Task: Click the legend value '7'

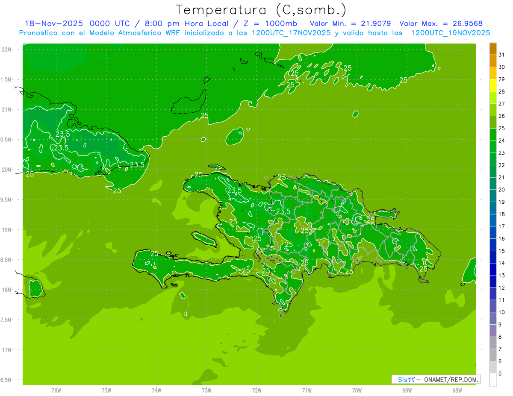Action: click(x=500, y=349)
